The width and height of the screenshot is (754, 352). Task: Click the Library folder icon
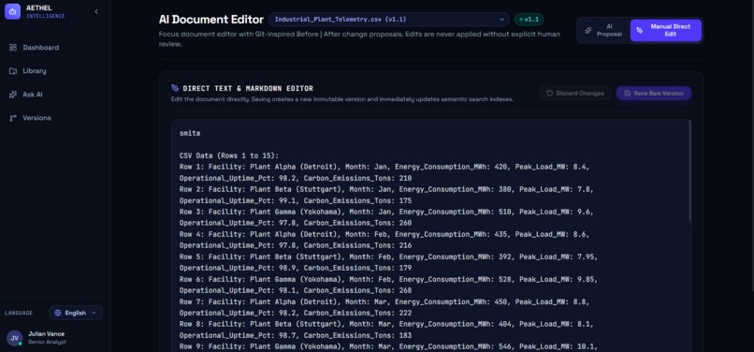(x=13, y=71)
